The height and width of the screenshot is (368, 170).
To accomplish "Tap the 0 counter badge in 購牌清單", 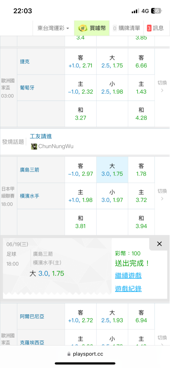I will [x=115, y=28].
